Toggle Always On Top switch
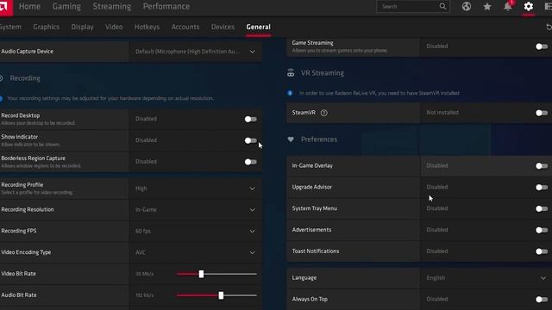552x310 pixels. [542, 300]
